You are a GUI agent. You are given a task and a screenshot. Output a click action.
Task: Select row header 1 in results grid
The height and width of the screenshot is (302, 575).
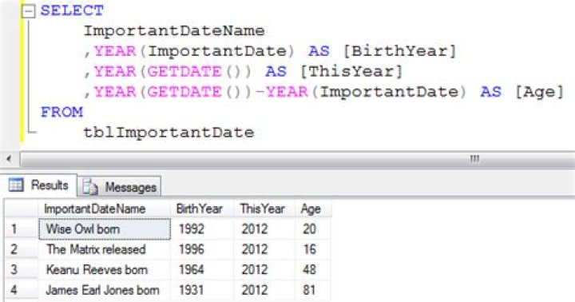[x=22, y=229]
